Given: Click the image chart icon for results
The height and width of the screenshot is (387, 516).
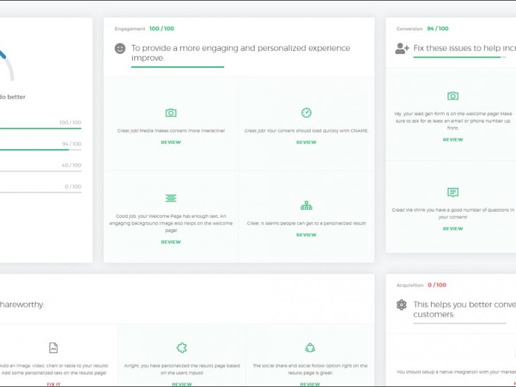Looking at the screenshot, I should 53,348.
